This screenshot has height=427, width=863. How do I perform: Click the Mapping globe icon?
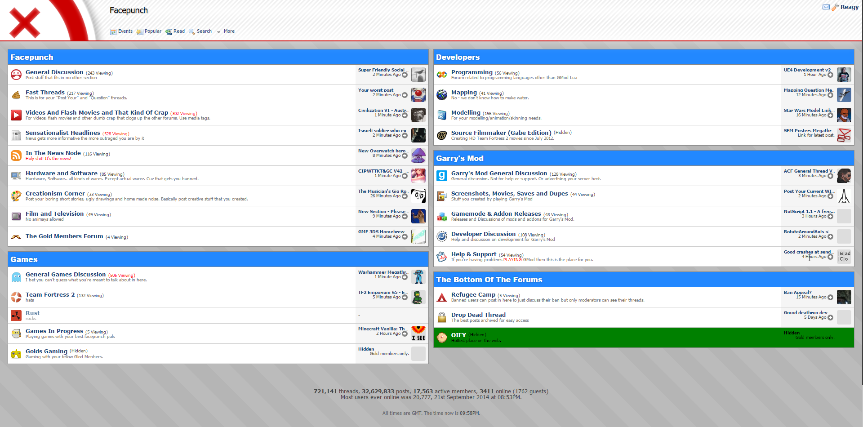442,95
